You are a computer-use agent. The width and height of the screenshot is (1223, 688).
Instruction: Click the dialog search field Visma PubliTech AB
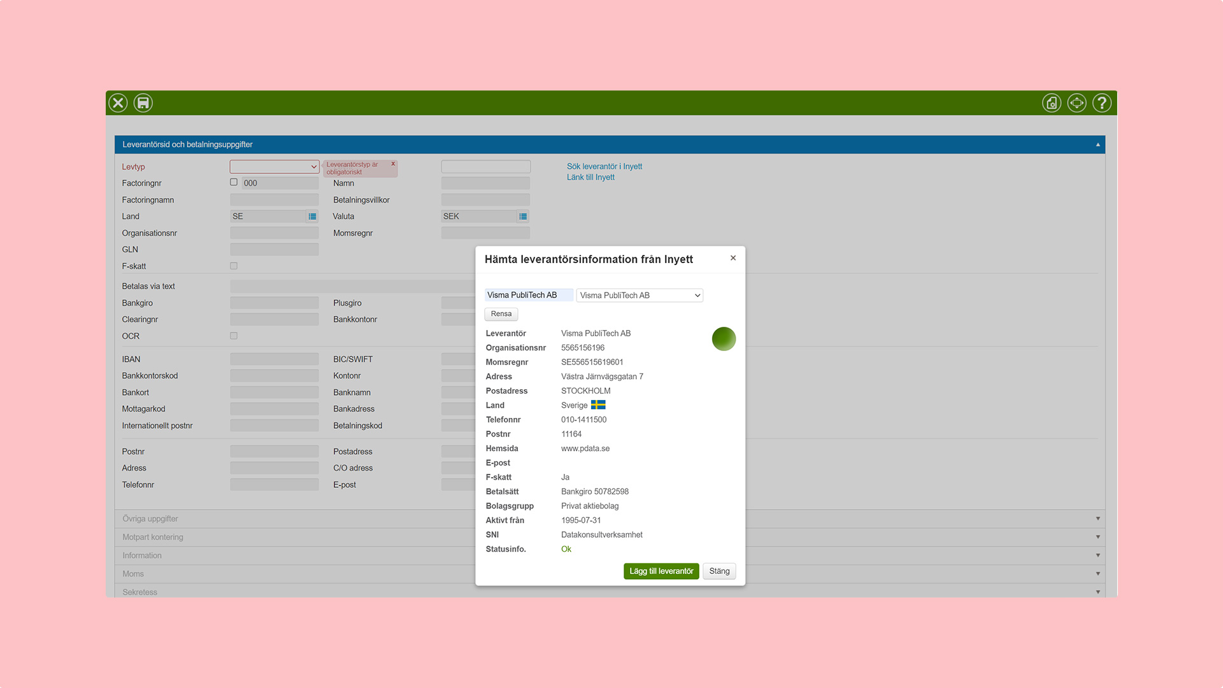(529, 295)
